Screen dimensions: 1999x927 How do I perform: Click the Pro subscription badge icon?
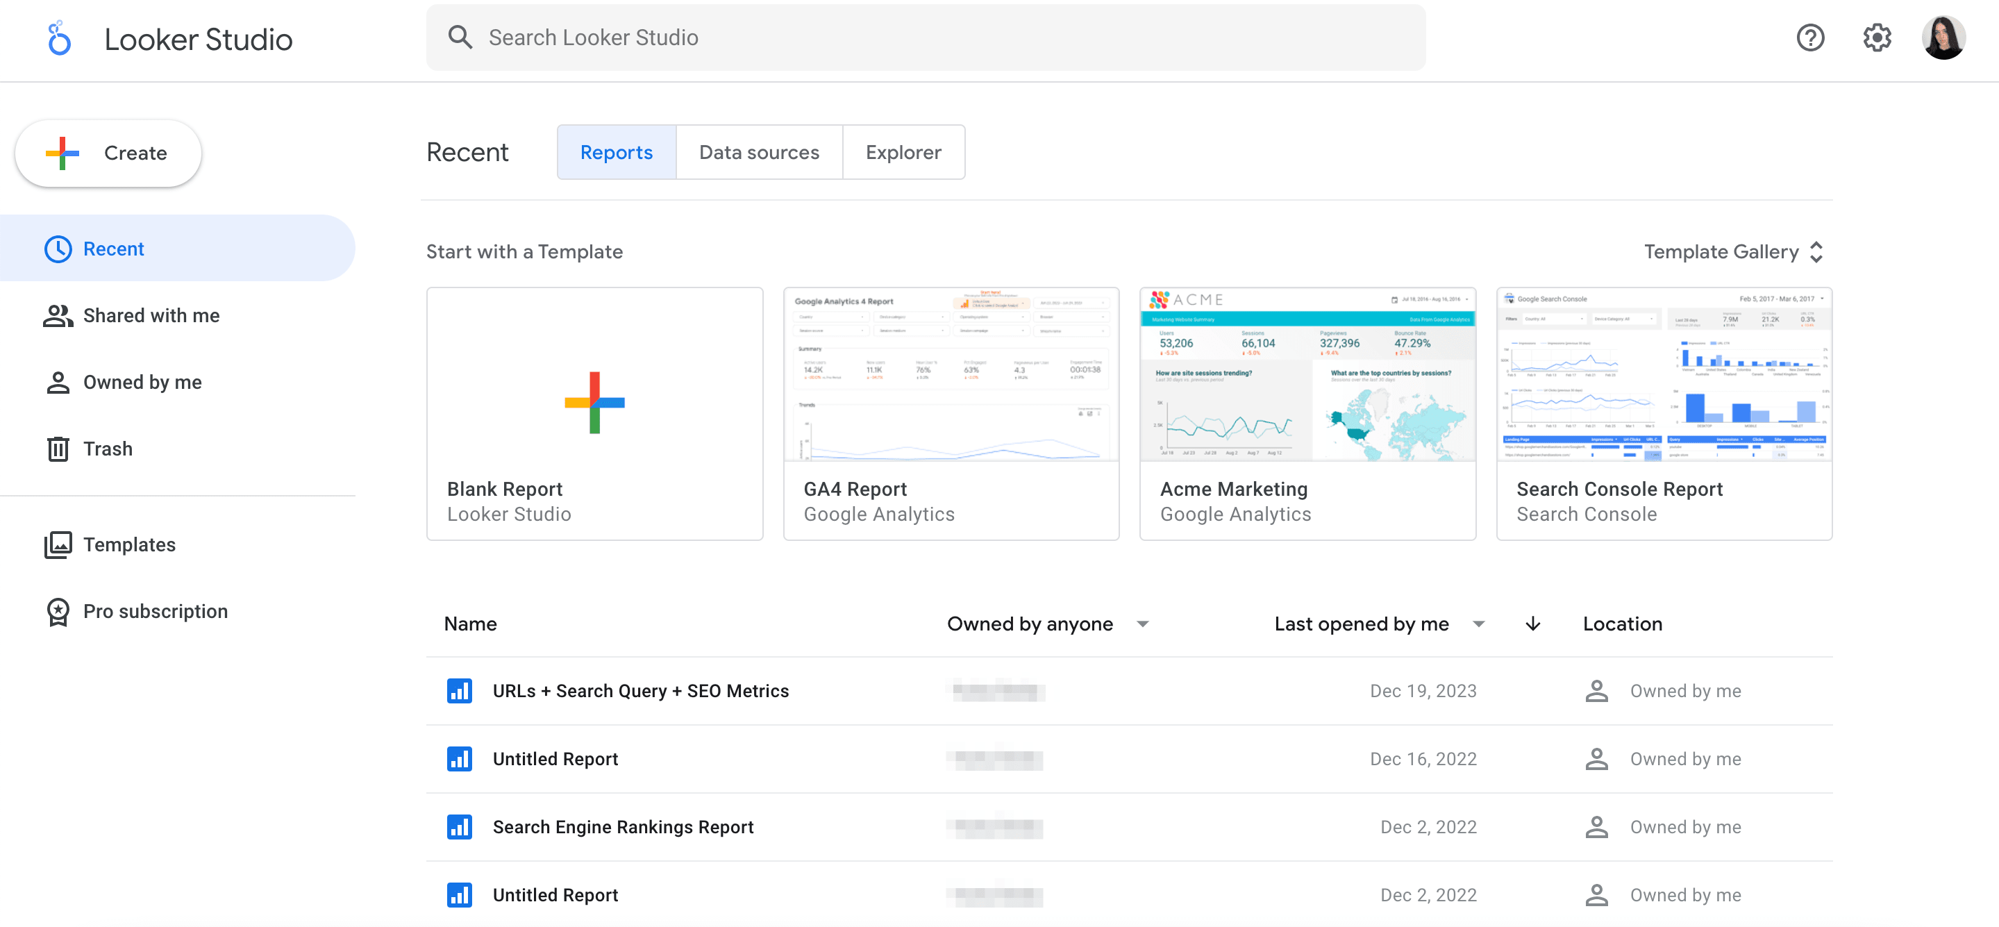coord(58,612)
